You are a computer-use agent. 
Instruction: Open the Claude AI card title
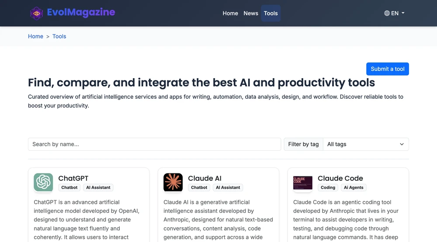point(205,178)
